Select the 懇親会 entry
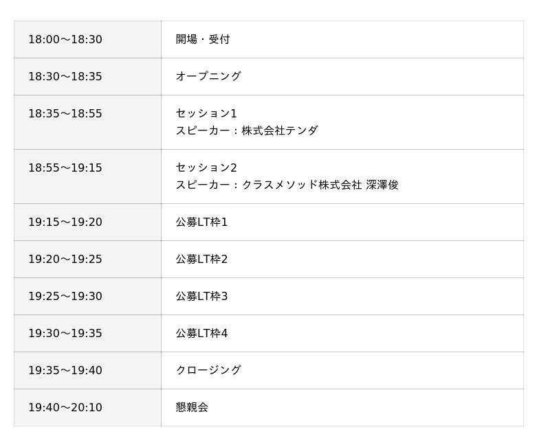550x447 pixels. click(x=192, y=408)
